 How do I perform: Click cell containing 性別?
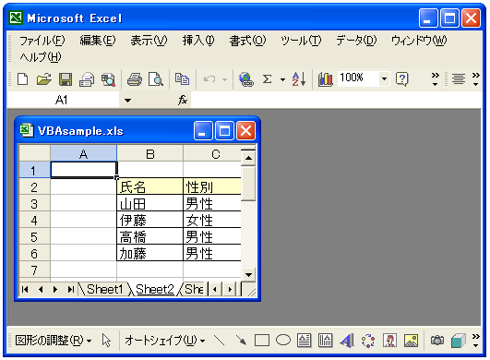pyautogui.click(x=212, y=186)
